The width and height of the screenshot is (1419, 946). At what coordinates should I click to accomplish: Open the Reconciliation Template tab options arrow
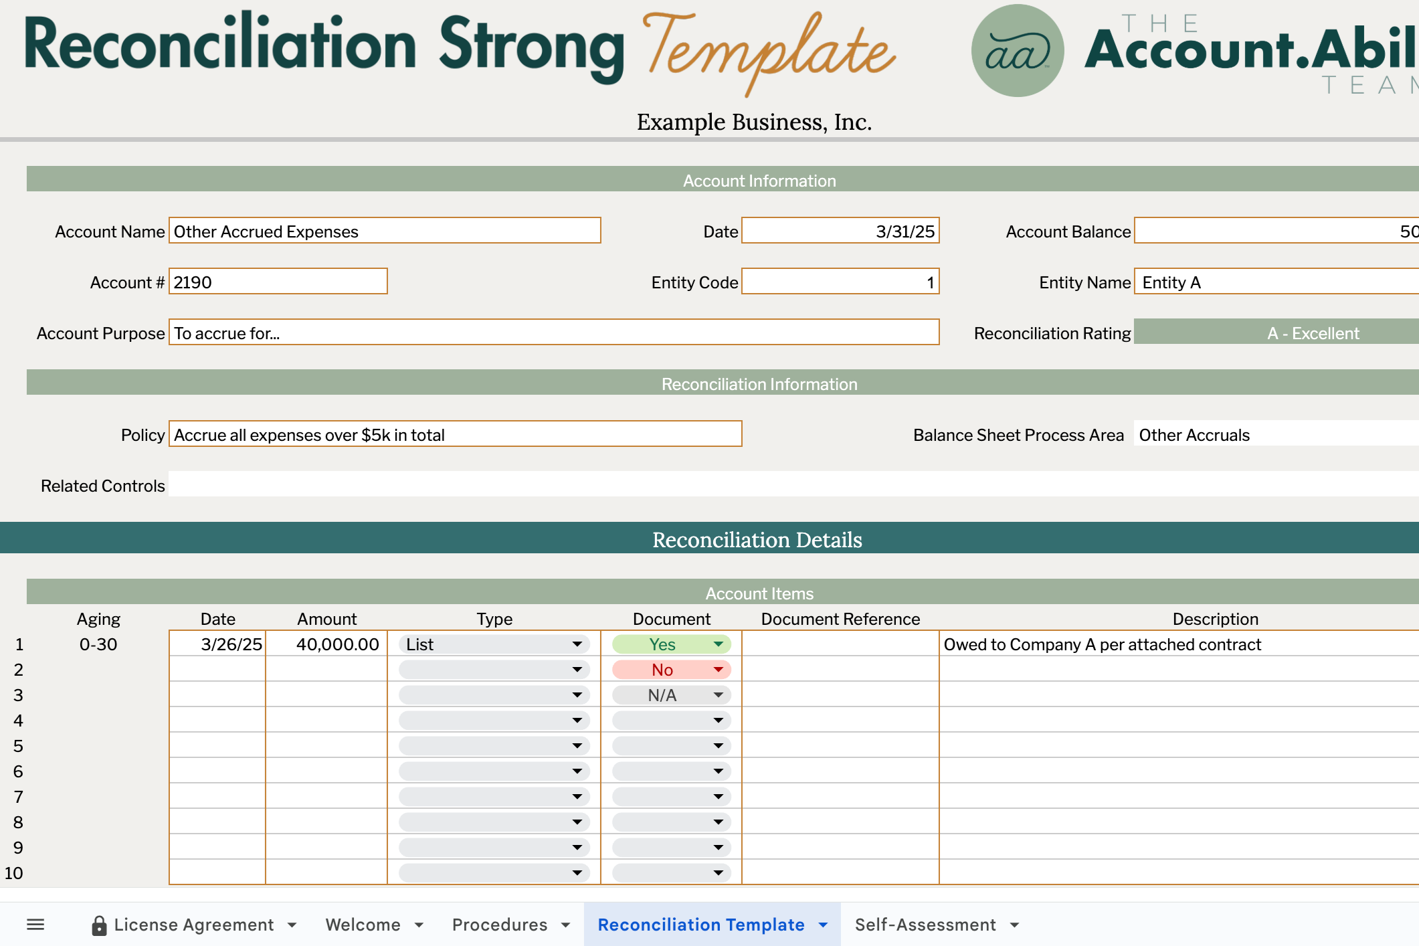(822, 924)
